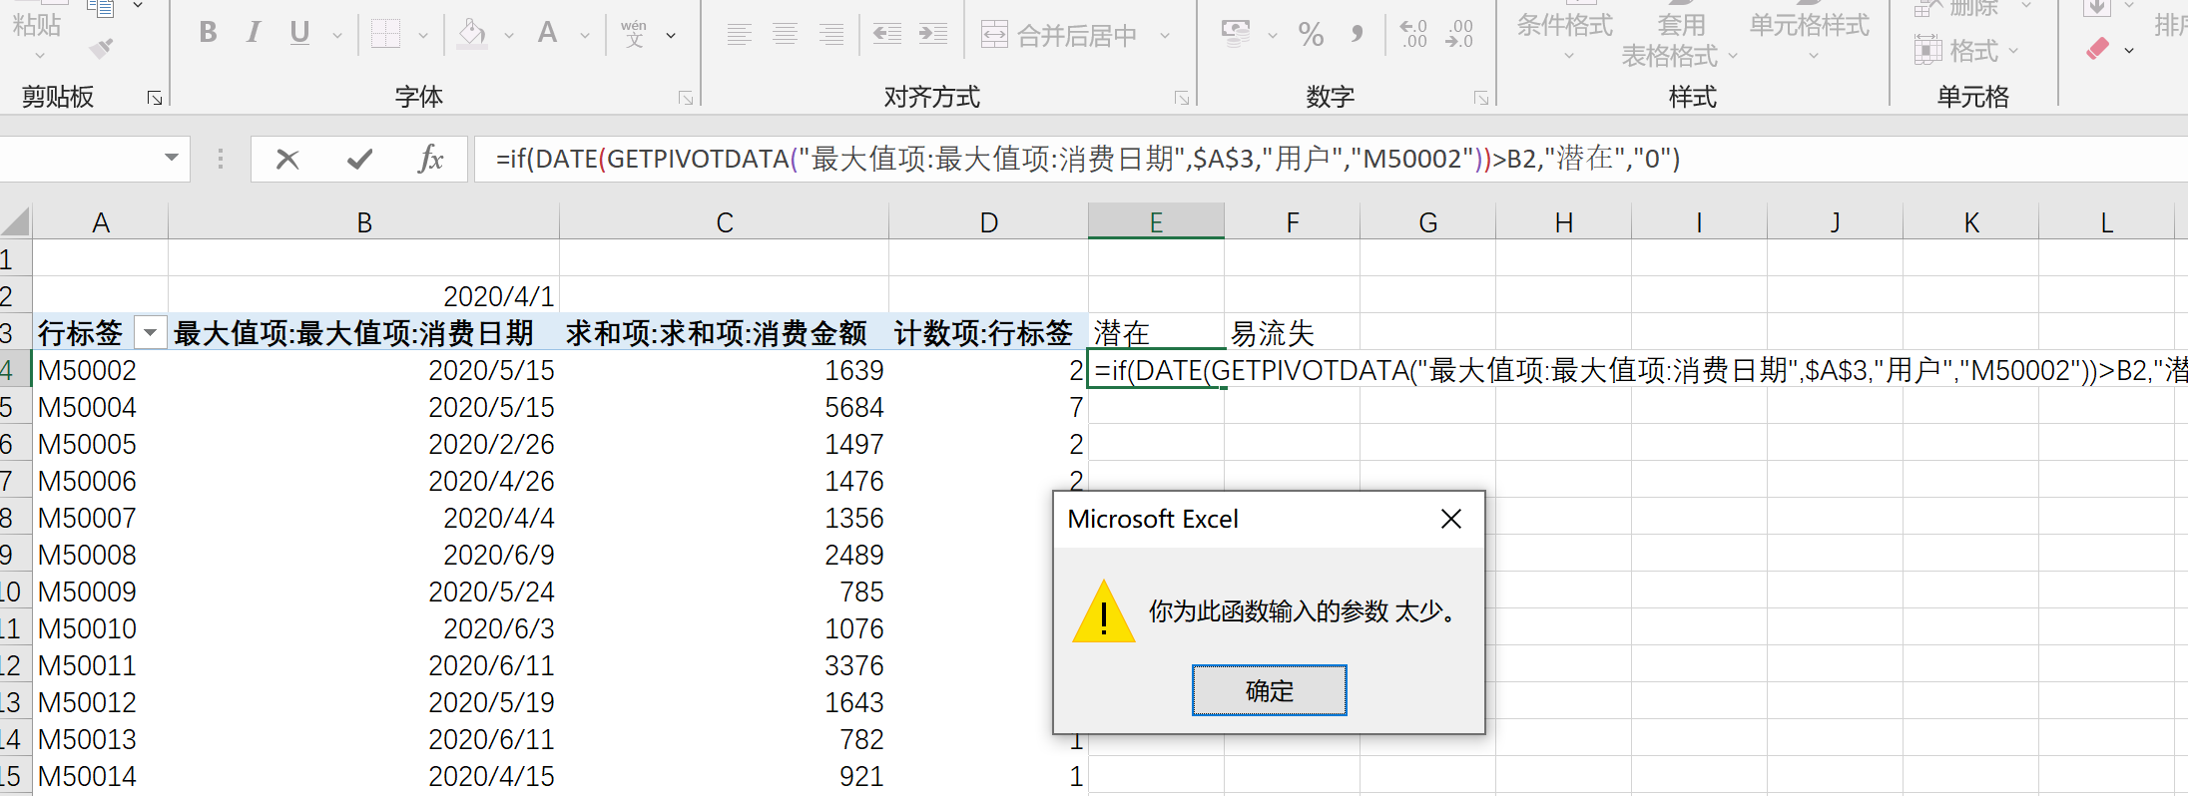Apply comma style

click(x=1357, y=35)
